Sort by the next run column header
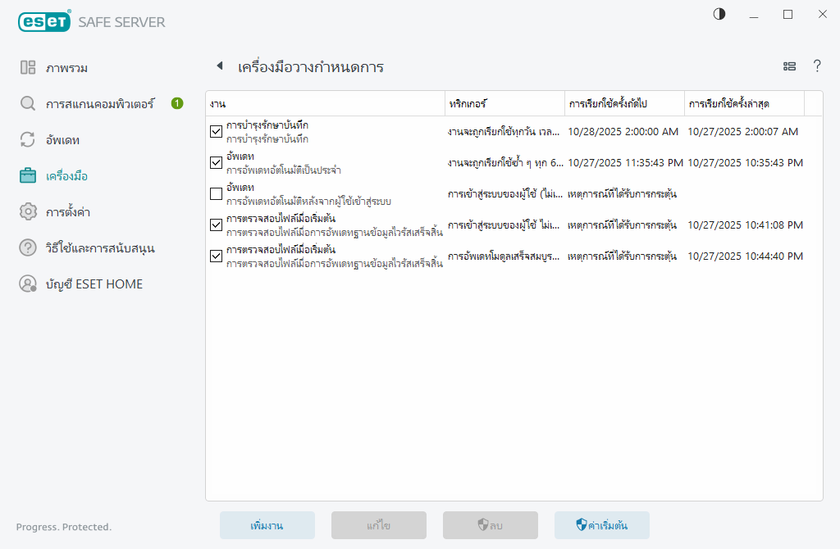The width and height of the screenshot is (840, 549). tap(624, 104)
